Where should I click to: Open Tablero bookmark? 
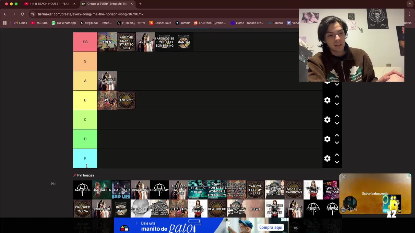tap(275, 23)
